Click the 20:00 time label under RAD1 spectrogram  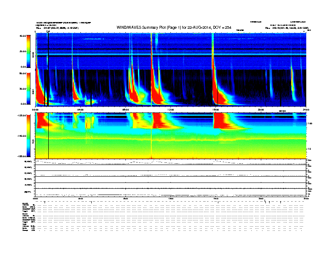point(261,110)
